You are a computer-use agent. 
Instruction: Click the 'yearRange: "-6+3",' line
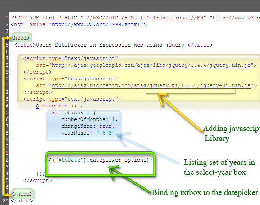(89, 133)
